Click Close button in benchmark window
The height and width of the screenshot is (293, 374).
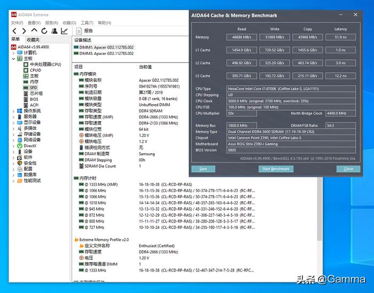(348, 169)
